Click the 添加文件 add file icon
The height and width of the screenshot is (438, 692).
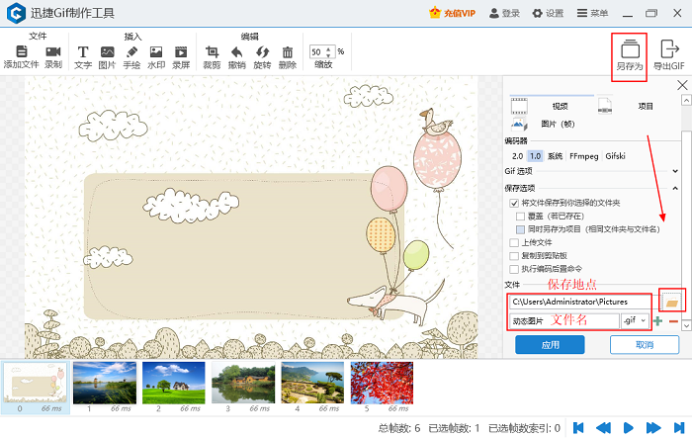[21, 51]
